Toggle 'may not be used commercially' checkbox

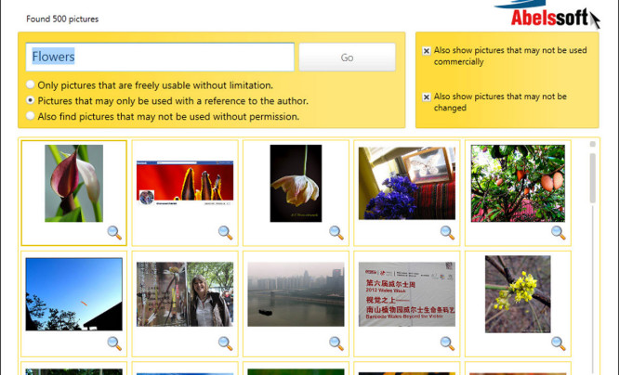coord(427,51)
